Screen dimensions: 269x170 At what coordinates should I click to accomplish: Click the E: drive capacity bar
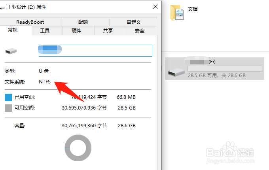point(225,68)
